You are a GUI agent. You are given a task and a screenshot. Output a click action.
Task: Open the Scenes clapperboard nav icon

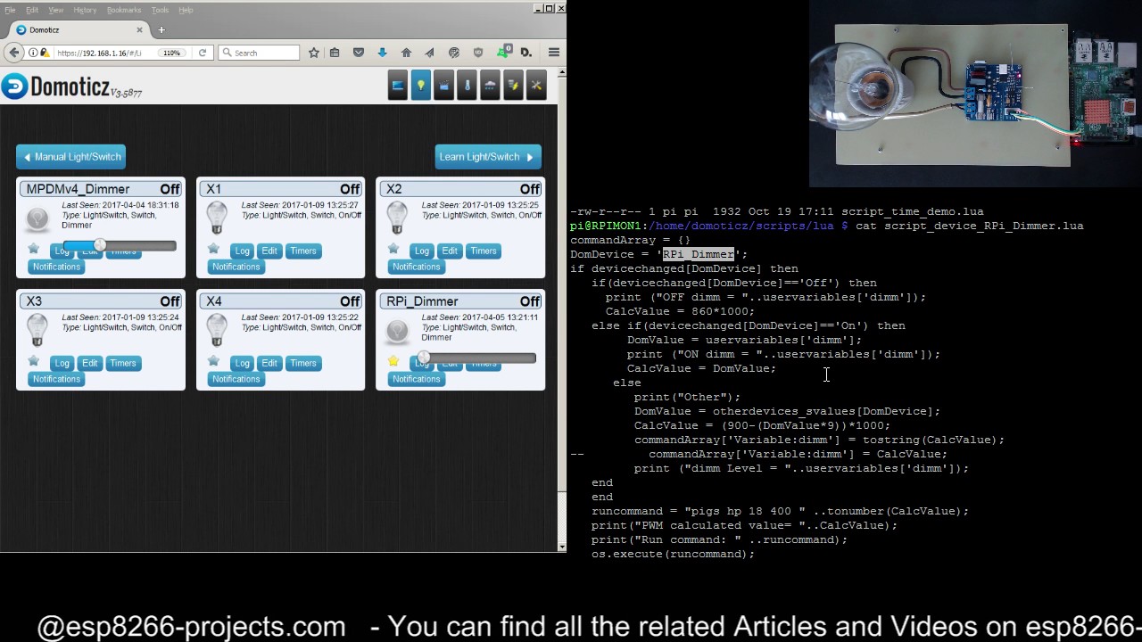[x=444, y=86]
